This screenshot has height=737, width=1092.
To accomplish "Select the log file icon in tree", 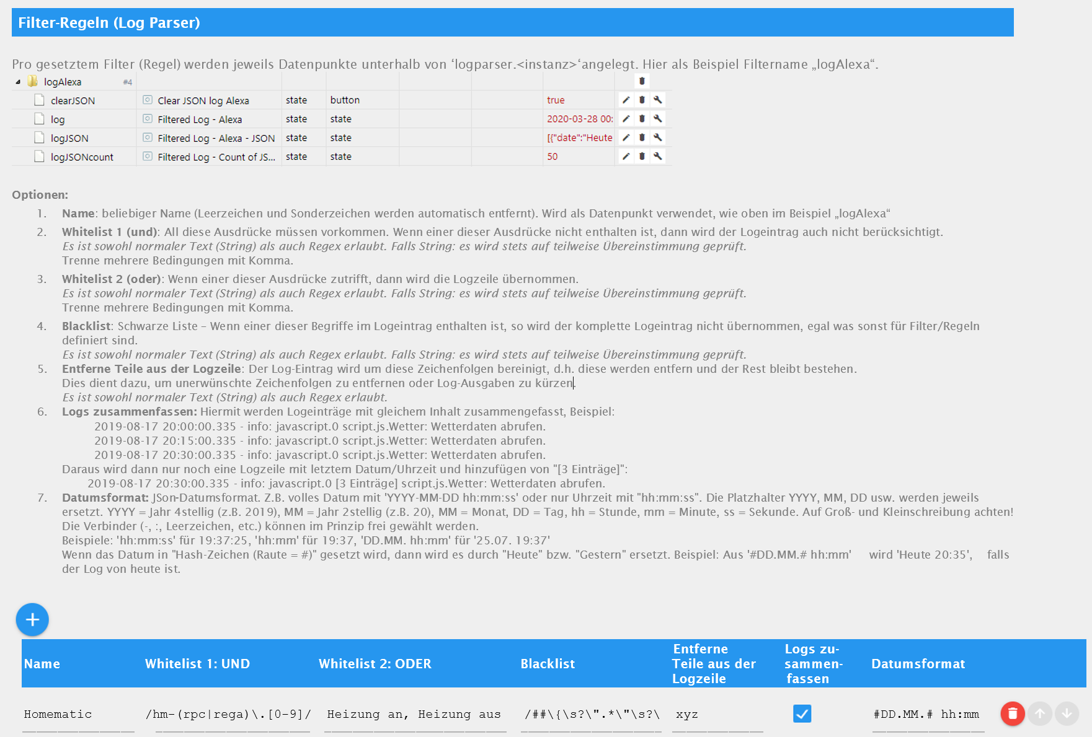I will (39, 119).
